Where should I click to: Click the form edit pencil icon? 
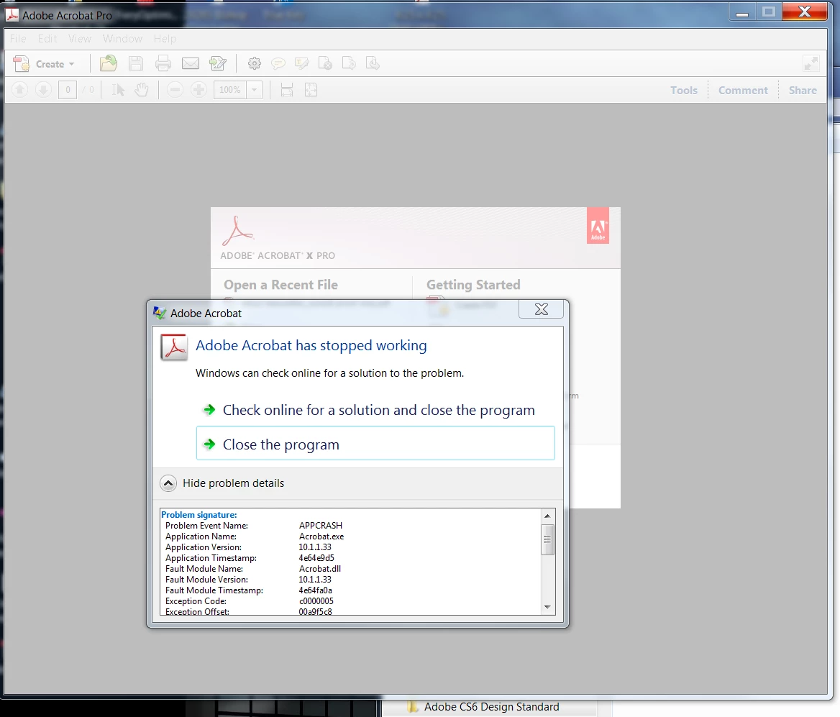[x=217, y=63]
